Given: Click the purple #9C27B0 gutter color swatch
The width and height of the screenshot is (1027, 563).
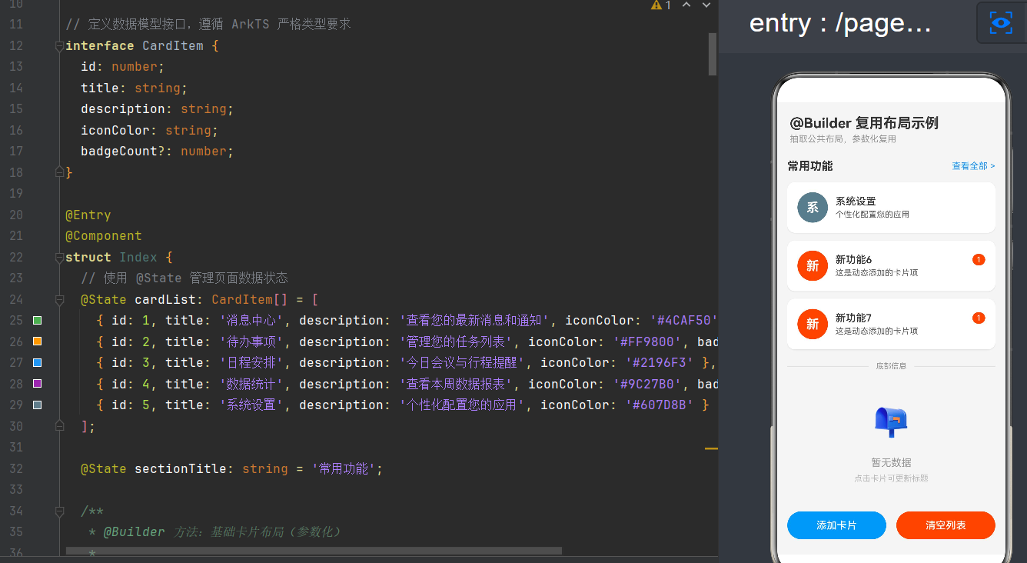Looking at the screenshot, I should [x=37, y=384].
